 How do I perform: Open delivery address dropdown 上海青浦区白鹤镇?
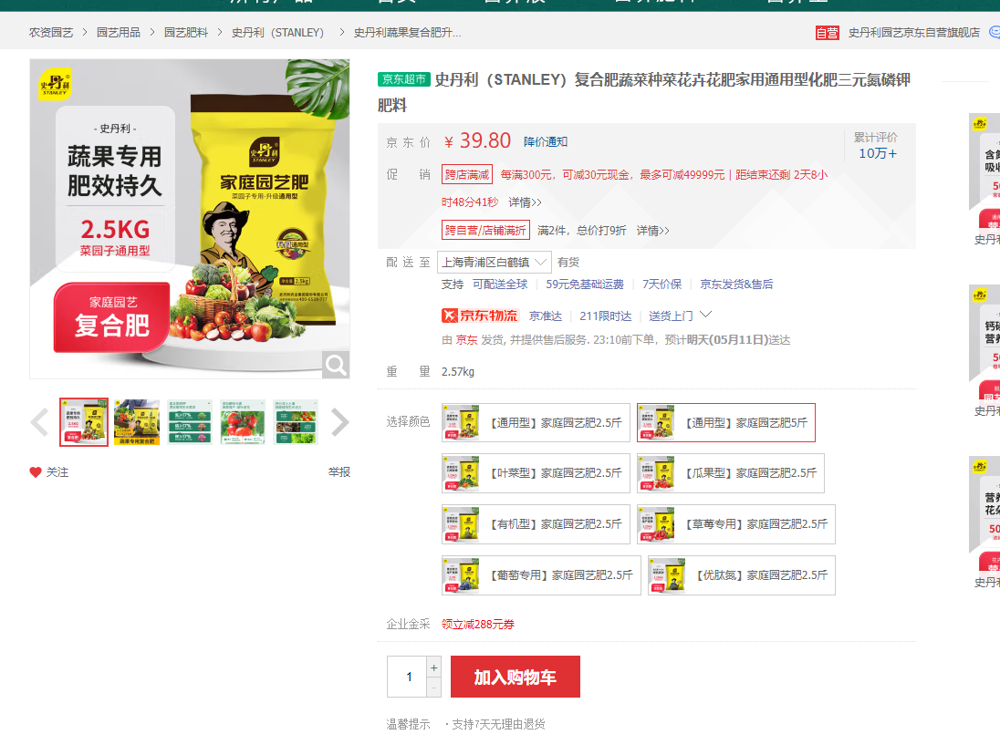495,263
